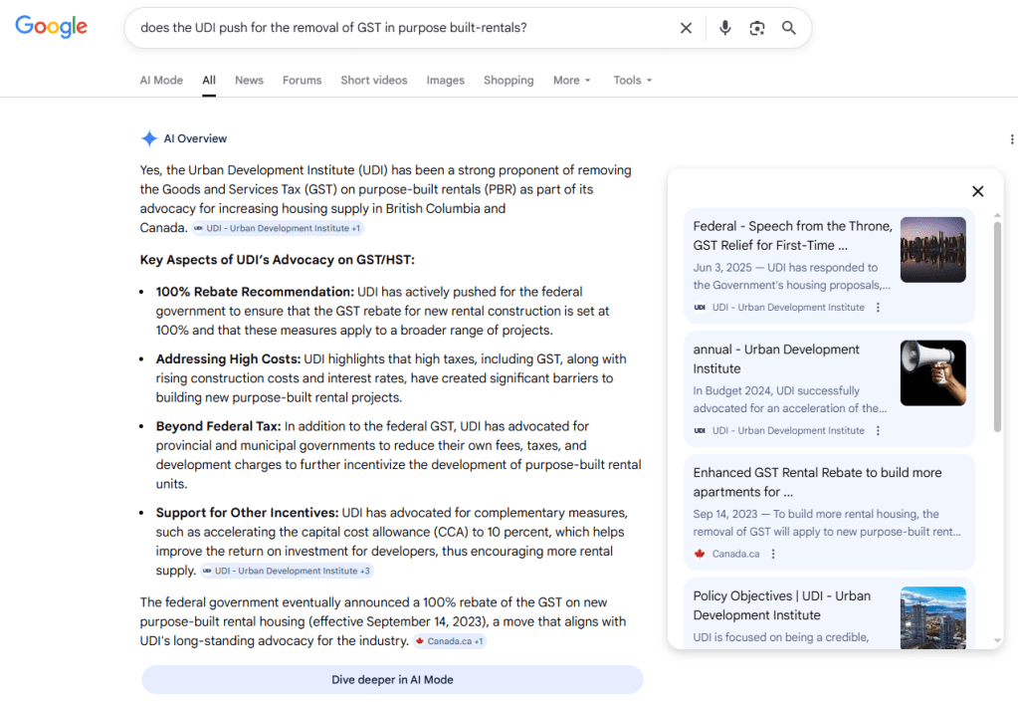Click inside the search query field

[x=398, y=28]
